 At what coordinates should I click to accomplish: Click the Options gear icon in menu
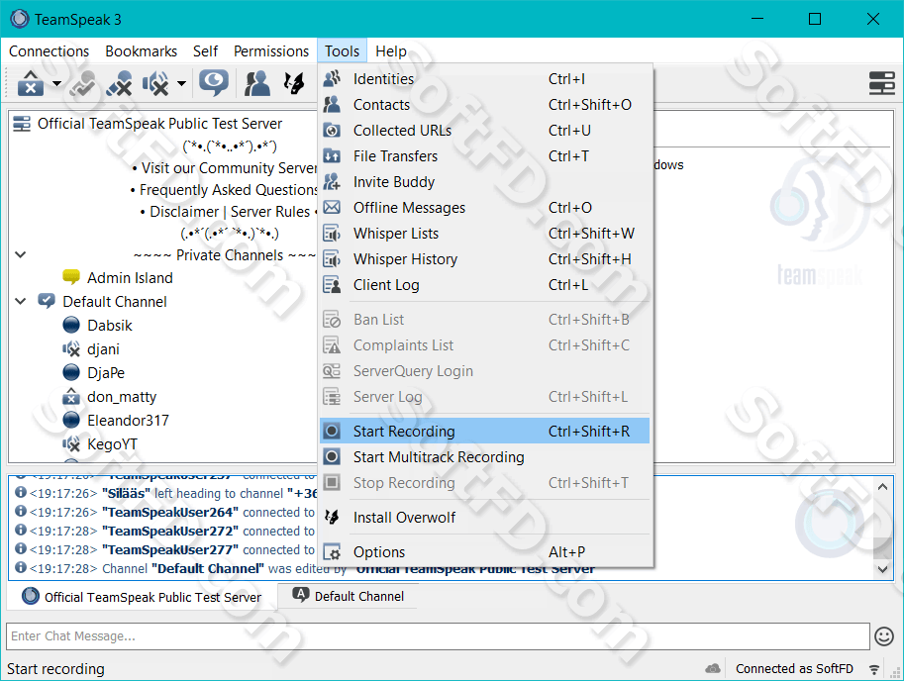[332, 552]
